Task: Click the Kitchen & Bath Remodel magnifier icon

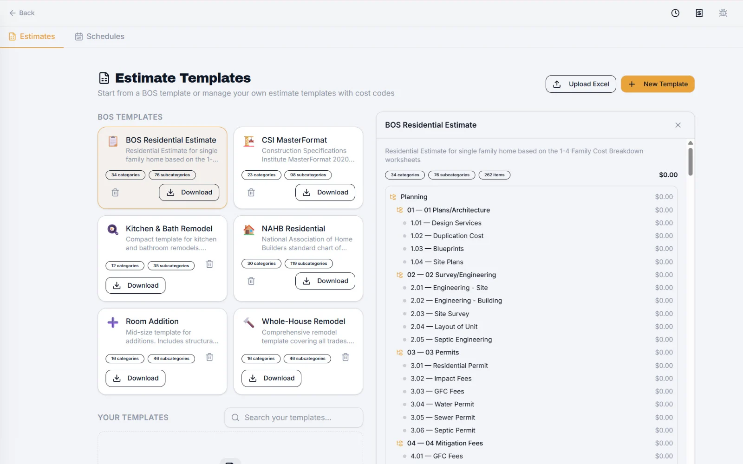Action: pos(113,230)
